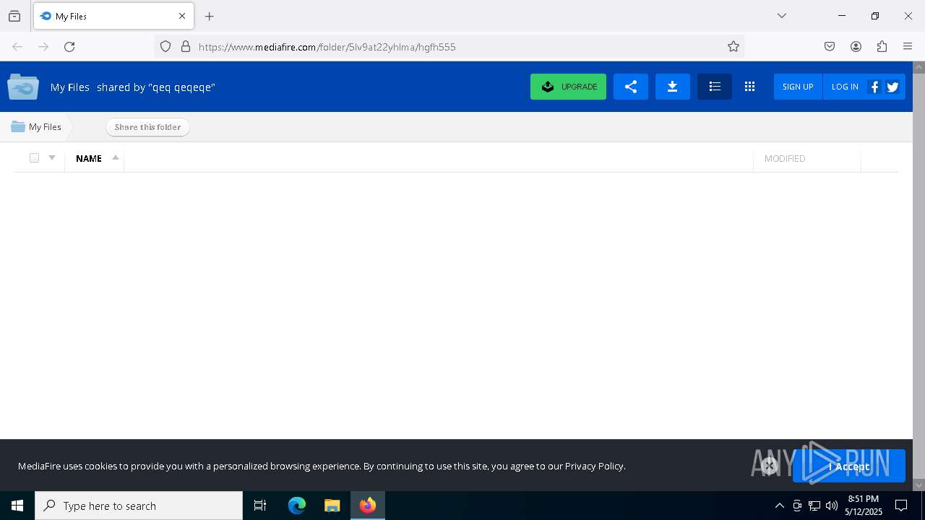Screen dimensions: 925x520
Task: Go forward to next page
Action: point(43,46)
